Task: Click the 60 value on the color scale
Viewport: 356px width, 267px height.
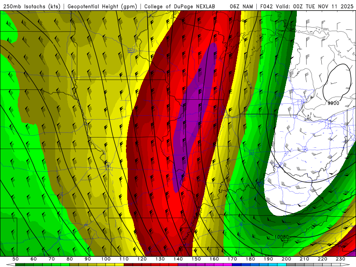Action: pyautogui.click(x=33, y=259)
